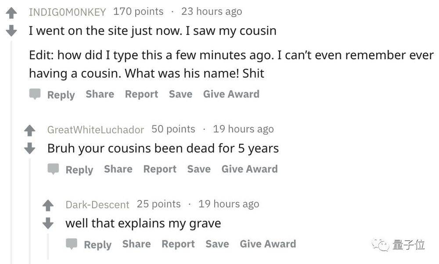Open the "23 hours ago" timestamp permalink
This screenshot has width=439, height=264.
pyautogui.click(x=212, y=12)
